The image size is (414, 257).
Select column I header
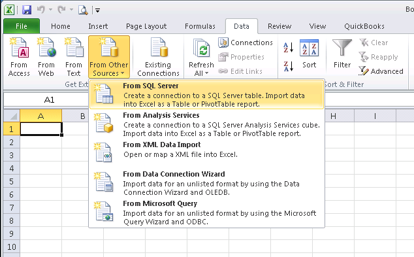click(x=375, y=116)
